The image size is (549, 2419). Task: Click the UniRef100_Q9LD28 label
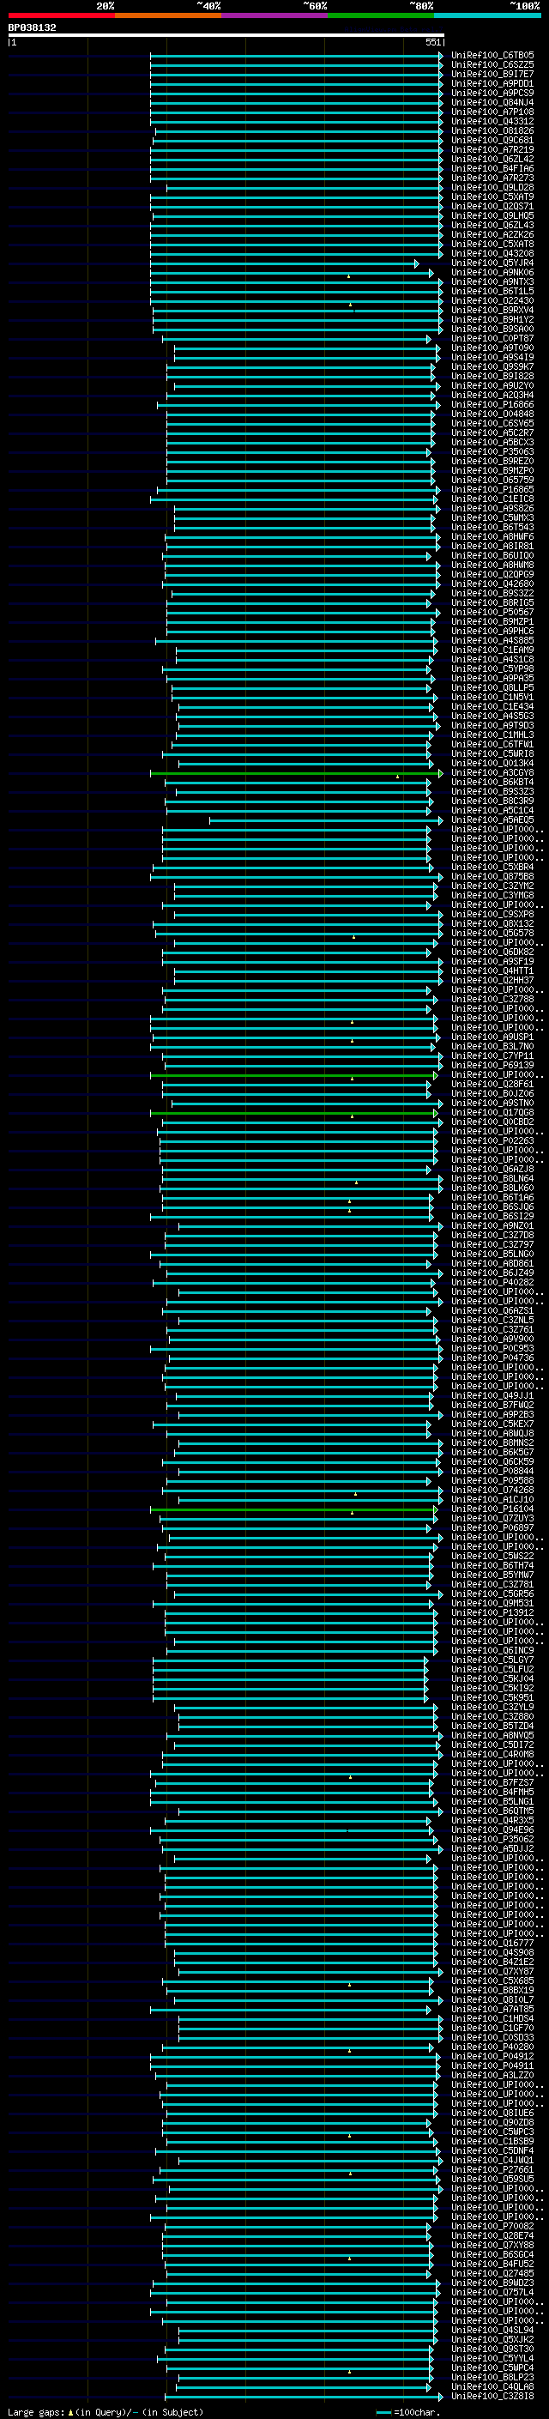tap(492, 187)
